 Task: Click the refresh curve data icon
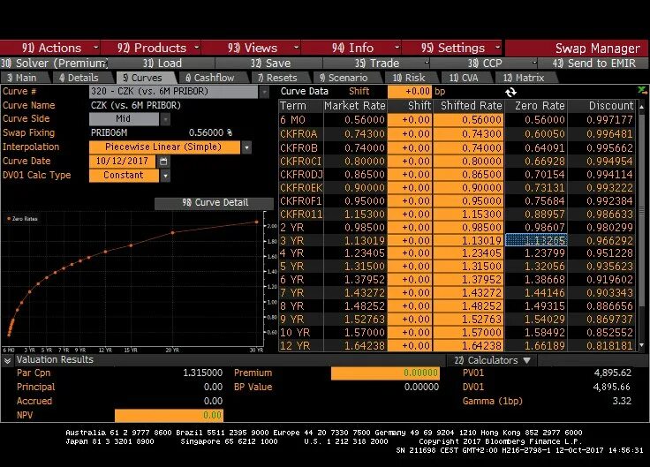click(510, 92)
